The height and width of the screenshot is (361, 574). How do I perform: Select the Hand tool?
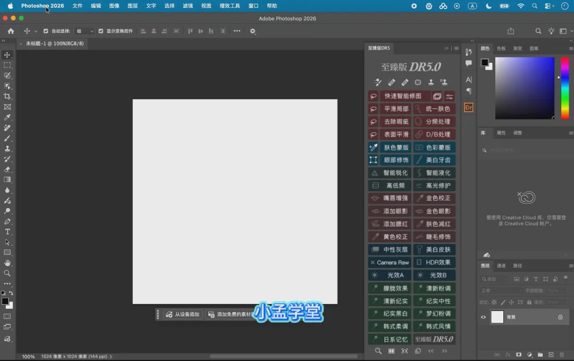pyautogui.click(x=7, y=263)
